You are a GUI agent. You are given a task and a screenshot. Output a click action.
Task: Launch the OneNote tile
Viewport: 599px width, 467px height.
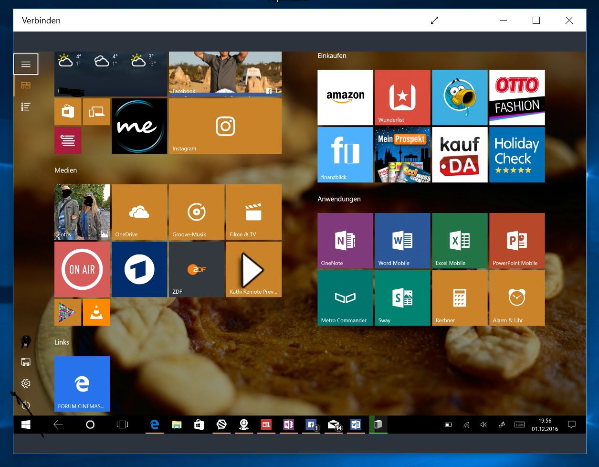click(x=345, y=241)
